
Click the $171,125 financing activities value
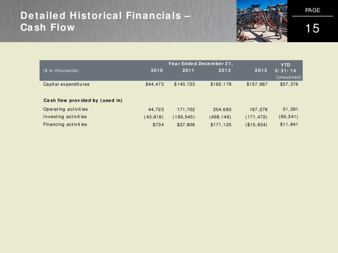pos(221,125)
